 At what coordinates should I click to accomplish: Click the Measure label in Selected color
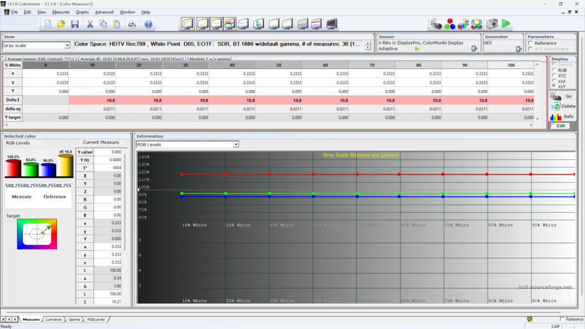coord(21,197)
